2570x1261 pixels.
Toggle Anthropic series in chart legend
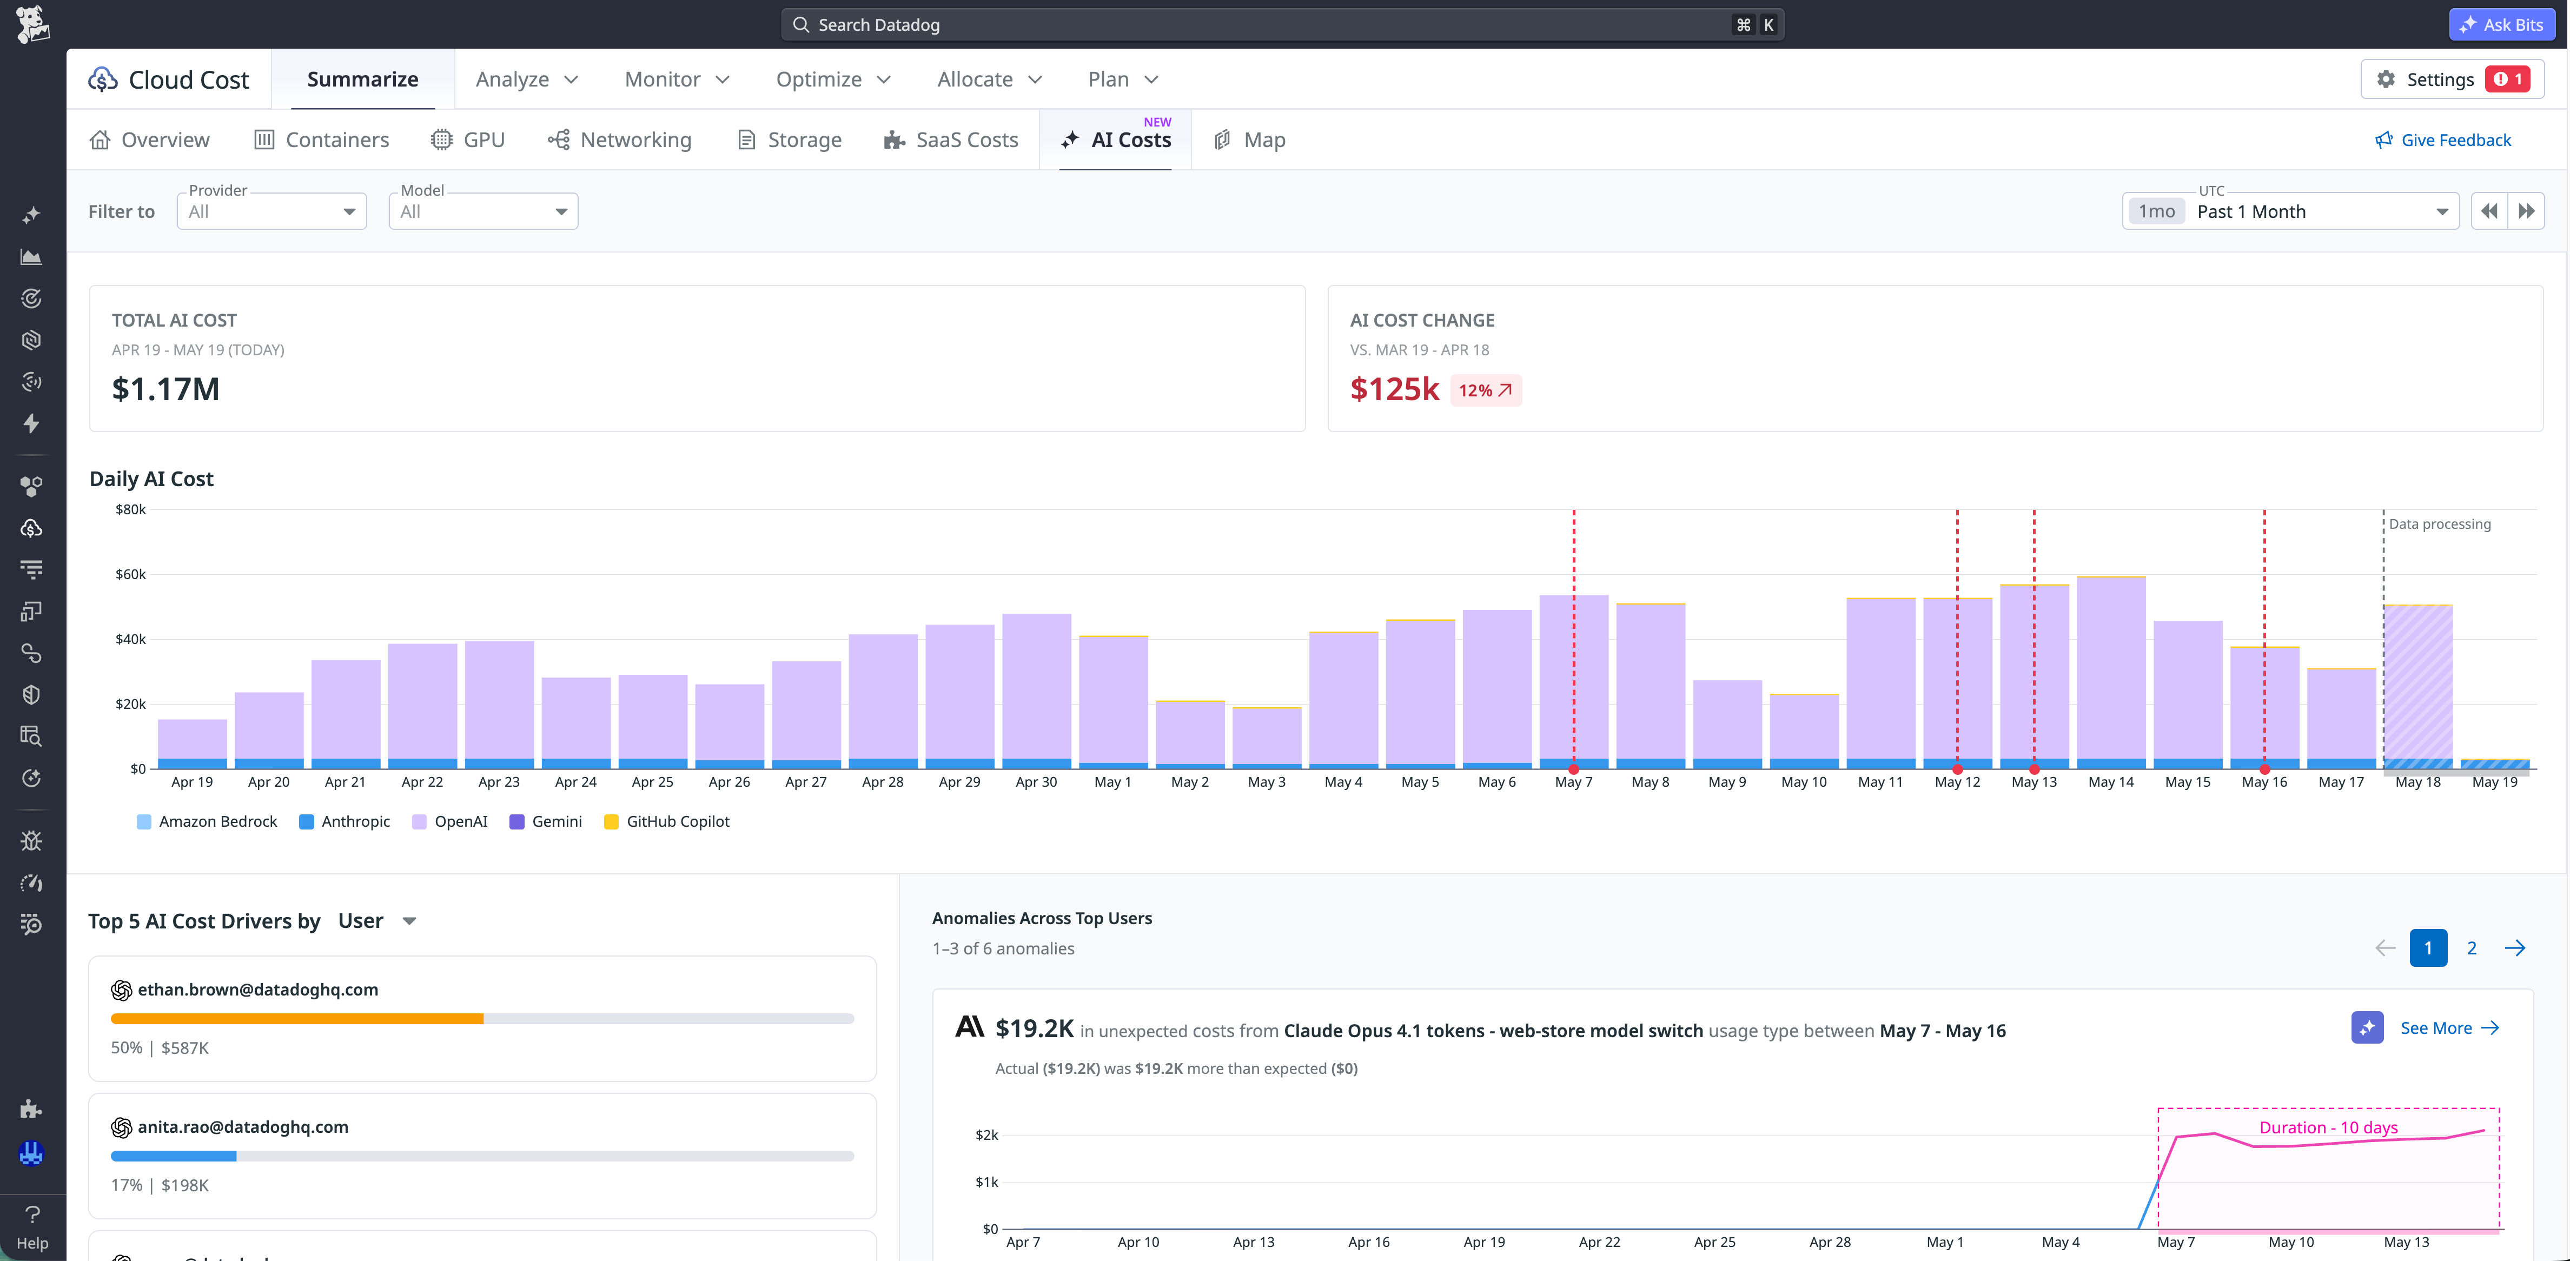345,821
